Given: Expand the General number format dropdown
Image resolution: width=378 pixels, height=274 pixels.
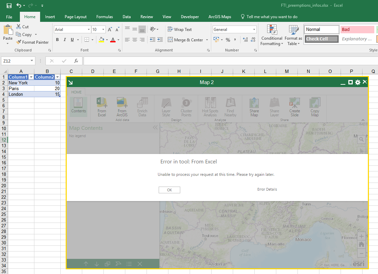Looking at the screenshot, I should tap(254, 30).
